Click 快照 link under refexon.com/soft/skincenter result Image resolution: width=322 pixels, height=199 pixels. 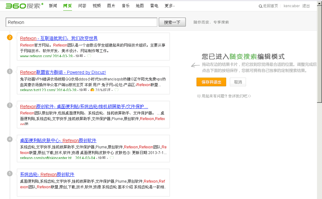click(x=102, y=158)
